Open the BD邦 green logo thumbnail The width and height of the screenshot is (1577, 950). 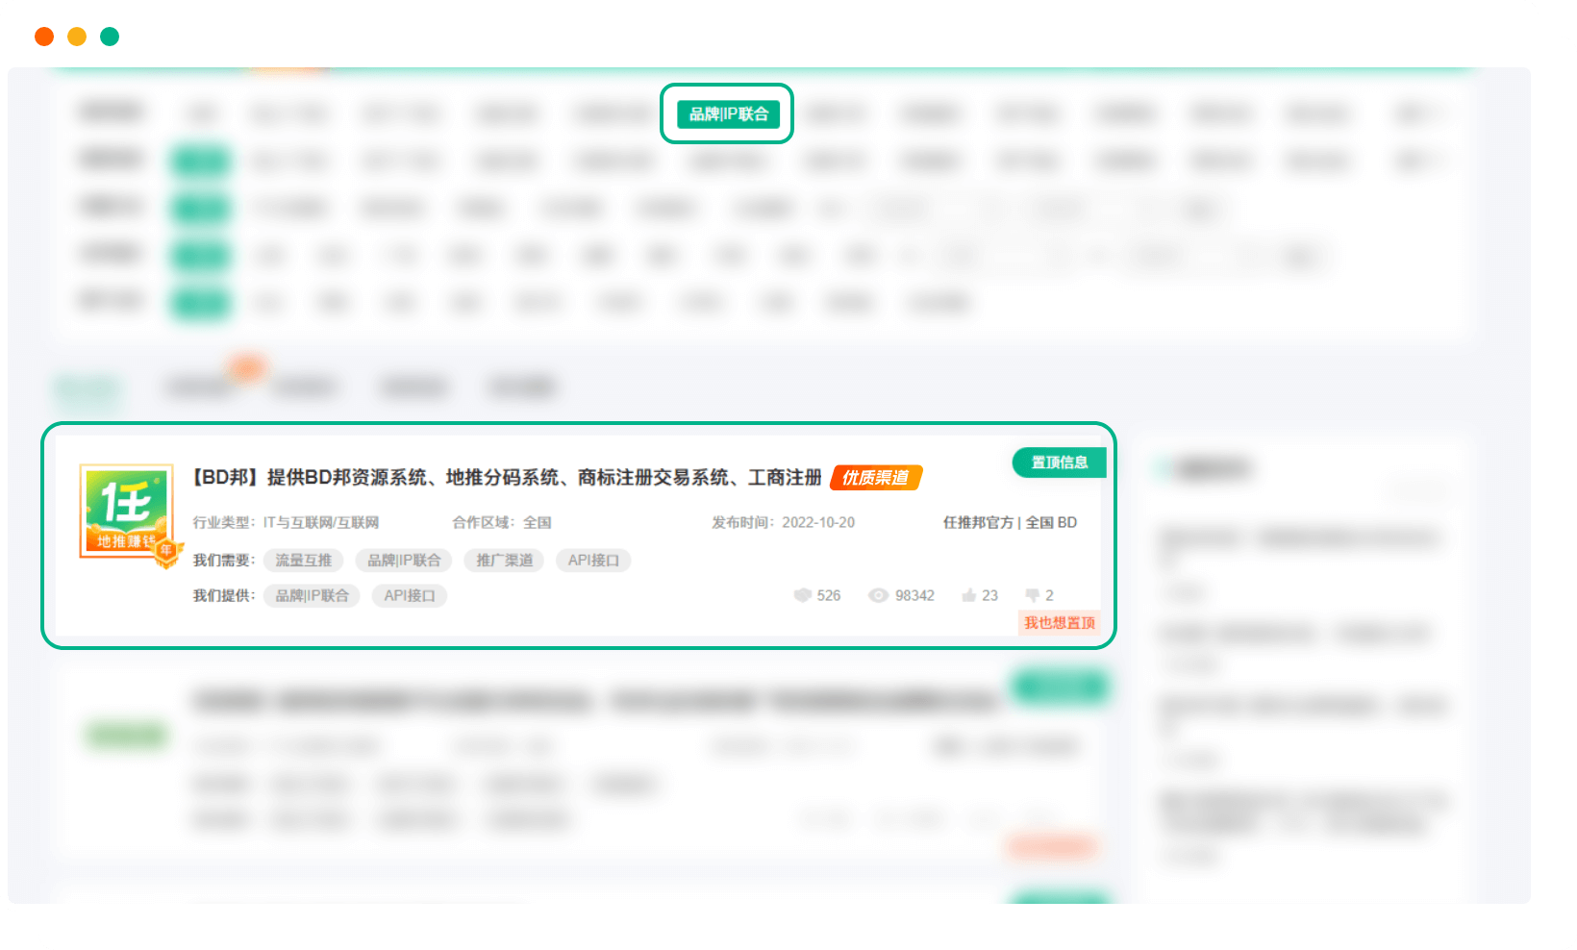[128, 512]
